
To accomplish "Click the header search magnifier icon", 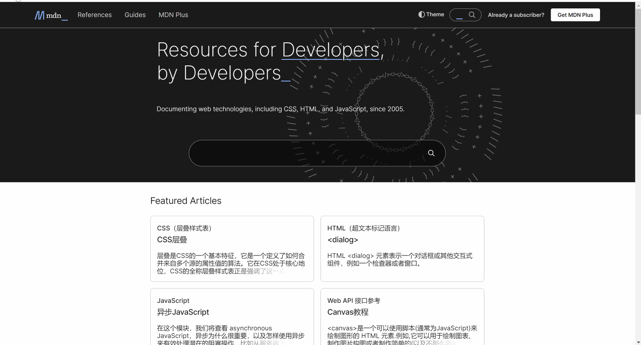I will (472, 15).
